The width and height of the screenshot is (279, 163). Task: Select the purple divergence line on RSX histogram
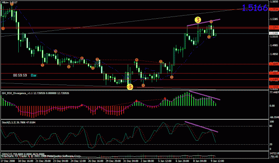[x=204, y=95]
